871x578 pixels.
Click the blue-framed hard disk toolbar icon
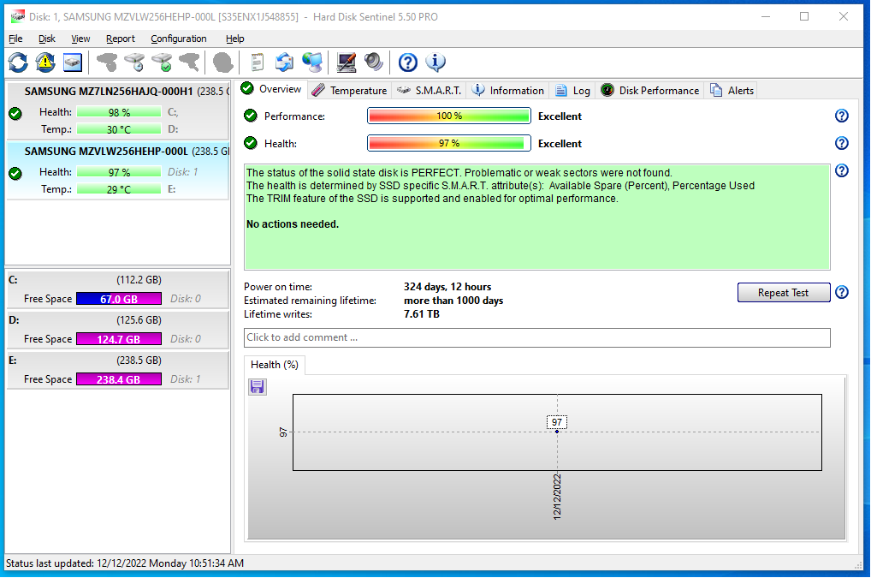coord(72,63)
